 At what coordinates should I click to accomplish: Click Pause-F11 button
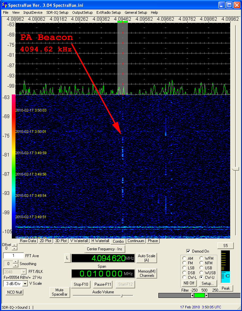pyautogui.click(x=103, y=284)
